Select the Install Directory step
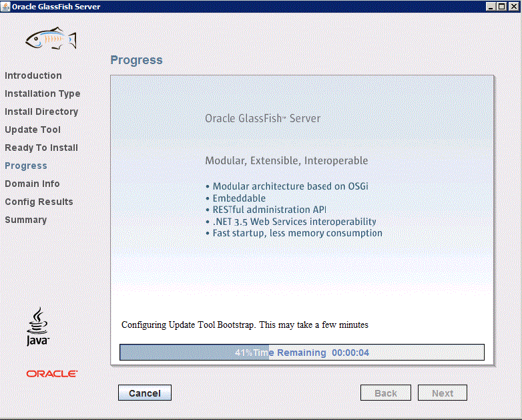The height and width of the screenshot is (420, 522). coord(41,112)
